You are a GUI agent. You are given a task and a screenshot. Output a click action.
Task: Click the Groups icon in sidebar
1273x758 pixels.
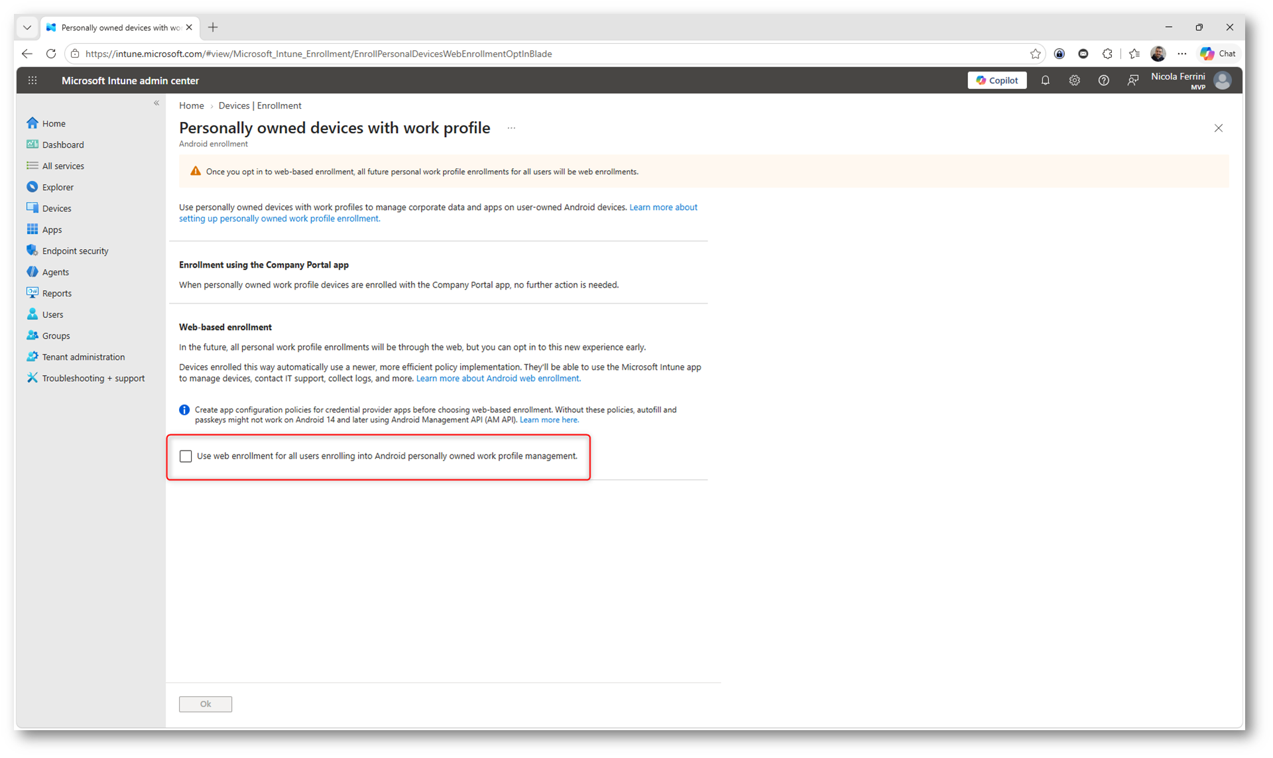[32, 335]
